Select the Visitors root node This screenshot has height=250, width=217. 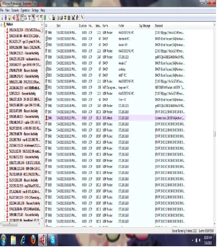coord(10,24)
